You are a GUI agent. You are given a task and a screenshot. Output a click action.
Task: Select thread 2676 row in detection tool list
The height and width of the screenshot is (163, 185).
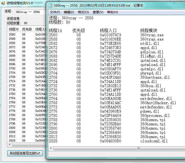click(x=27, y=51)
